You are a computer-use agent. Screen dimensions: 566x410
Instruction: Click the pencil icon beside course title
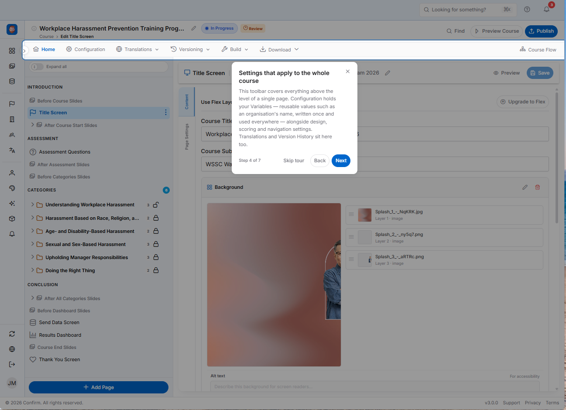pyautogui.click(x=194, y=28)
